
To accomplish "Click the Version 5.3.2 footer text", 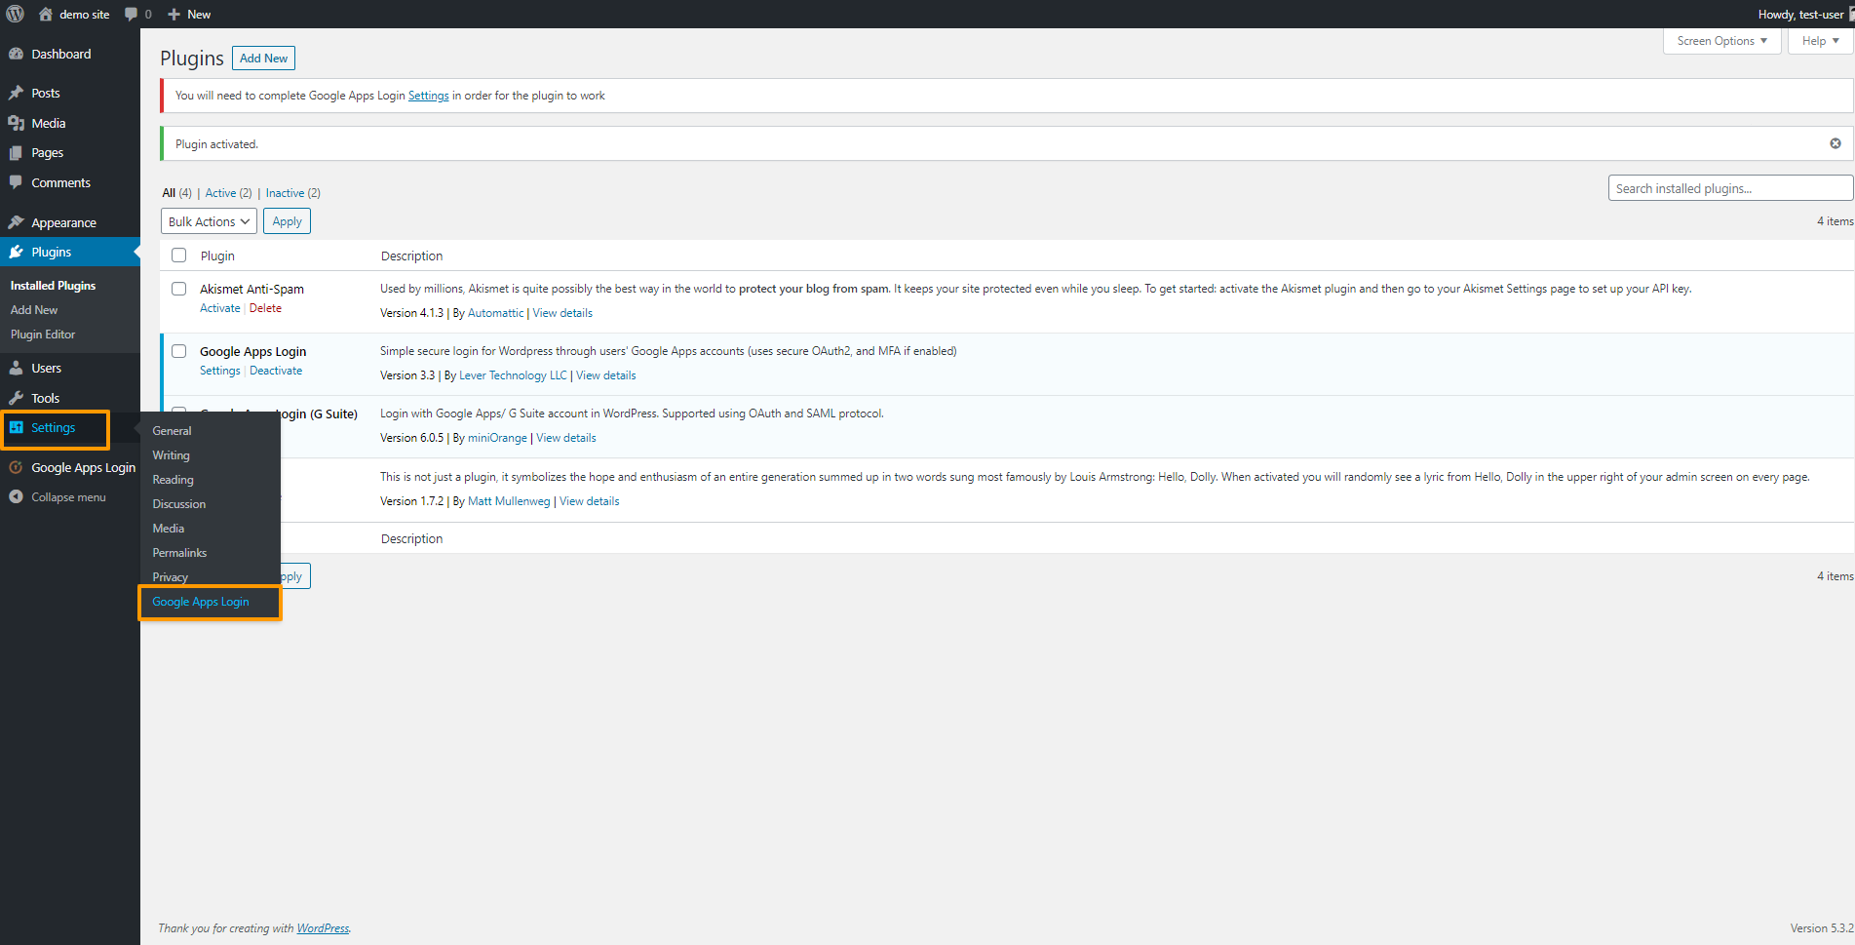I will point(1822,928).
